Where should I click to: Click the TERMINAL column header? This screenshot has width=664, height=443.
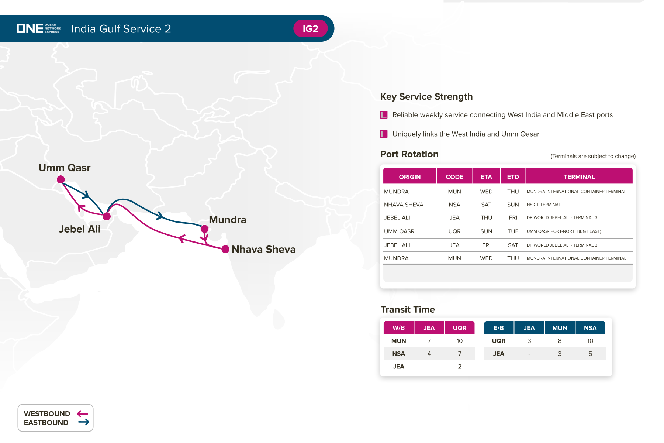579,177
